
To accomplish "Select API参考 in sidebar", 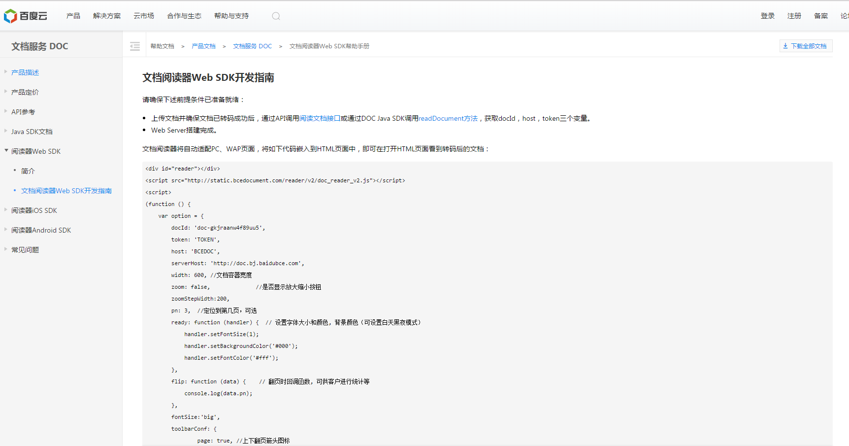I will [23, 112].
